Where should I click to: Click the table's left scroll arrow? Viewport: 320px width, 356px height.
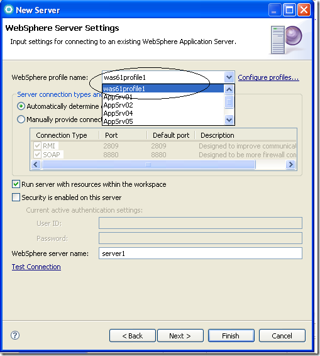36,164
